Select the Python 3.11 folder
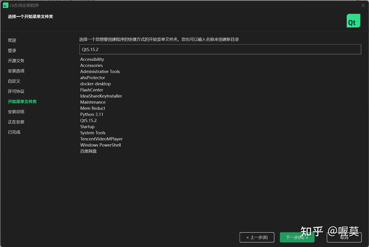Image resolution: width=369 pixels, height=247 pixels. (x=92, y=114)
